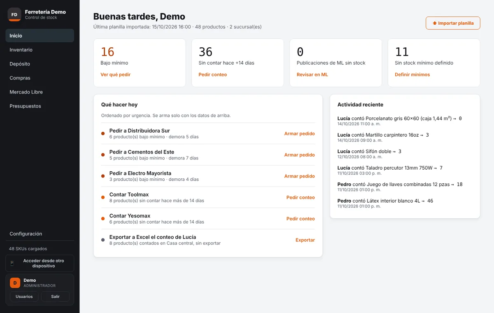Click the Usuarios button
The height and width of the screenshot is (313, 494).
tap(24, 297)
